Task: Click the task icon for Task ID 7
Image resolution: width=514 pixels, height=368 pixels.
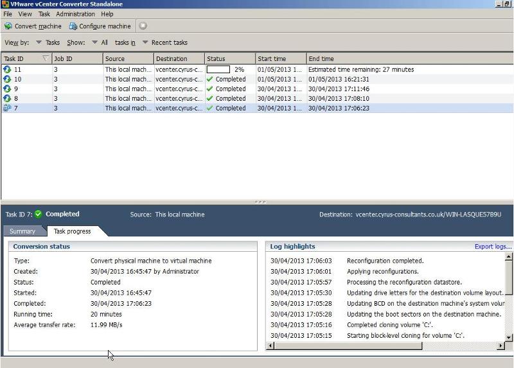Action: click(x=7, y=108)
